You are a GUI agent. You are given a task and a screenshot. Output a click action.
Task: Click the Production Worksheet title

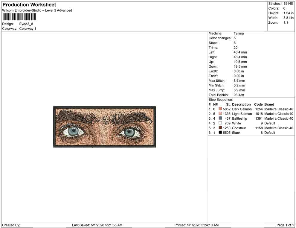click(x=29, y=4)
